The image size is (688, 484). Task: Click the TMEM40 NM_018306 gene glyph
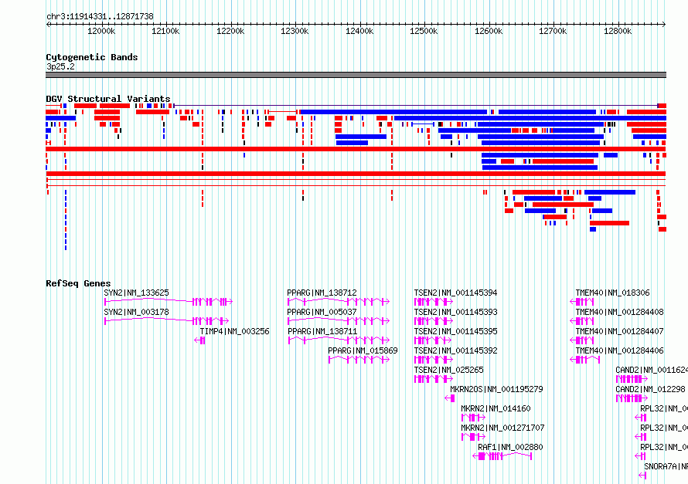[582, 301]
